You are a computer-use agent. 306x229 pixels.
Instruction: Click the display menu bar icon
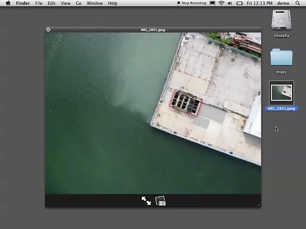point(213,3)
